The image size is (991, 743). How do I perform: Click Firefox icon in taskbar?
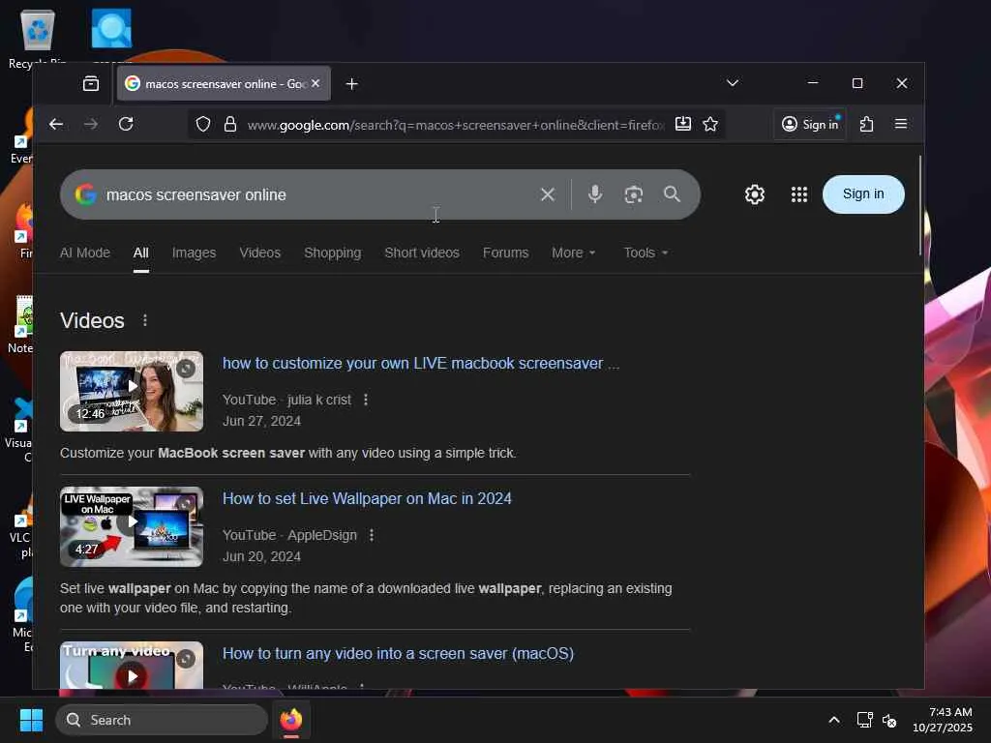(x=291, y=720)
